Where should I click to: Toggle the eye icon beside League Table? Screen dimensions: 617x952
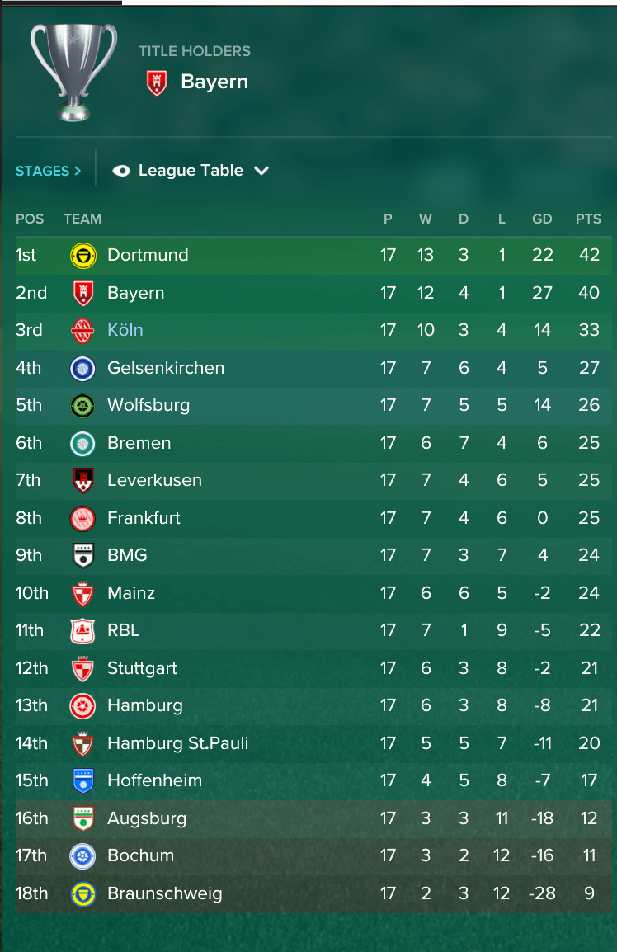121,171
